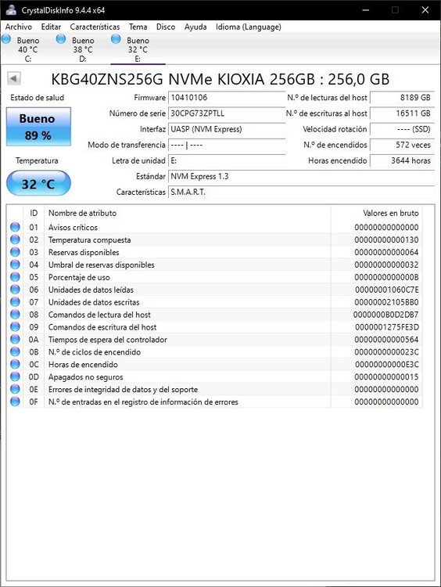Minimize the CrystalDiskInfo window
Screen dimensions: 441x587
tap(365, 10)
